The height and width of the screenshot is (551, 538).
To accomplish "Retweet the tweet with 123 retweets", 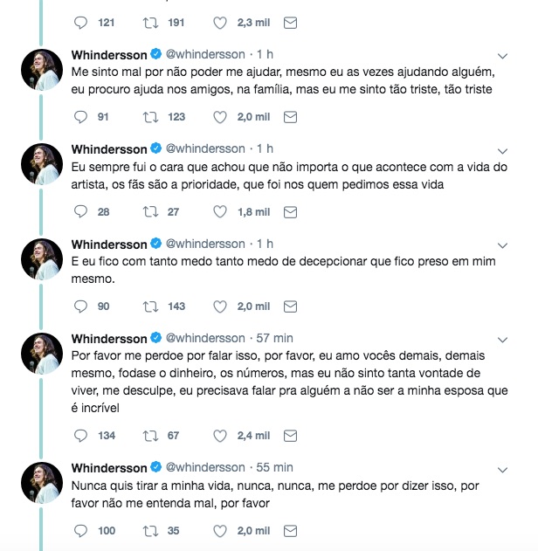I will 152,117.
